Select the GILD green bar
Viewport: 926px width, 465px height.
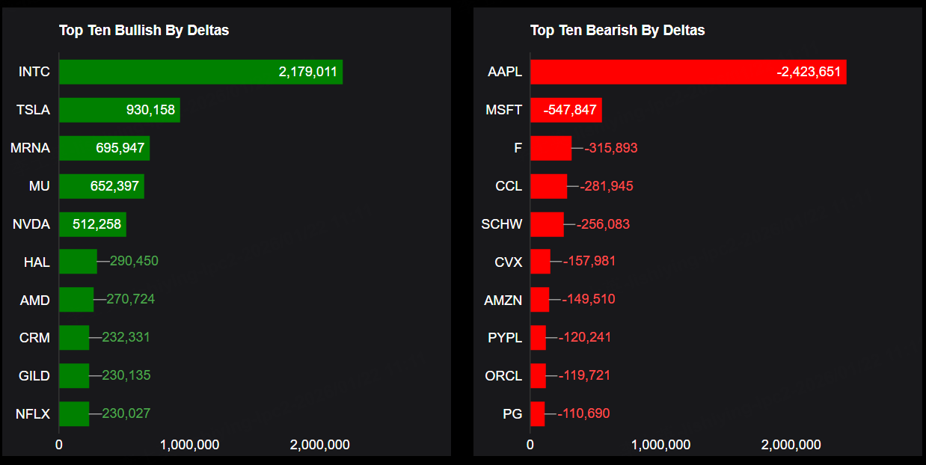click(x=74, y=375)
